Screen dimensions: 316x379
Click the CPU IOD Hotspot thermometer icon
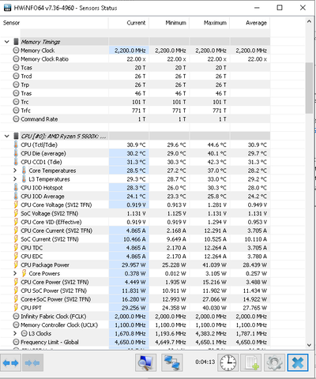point(16,188)
